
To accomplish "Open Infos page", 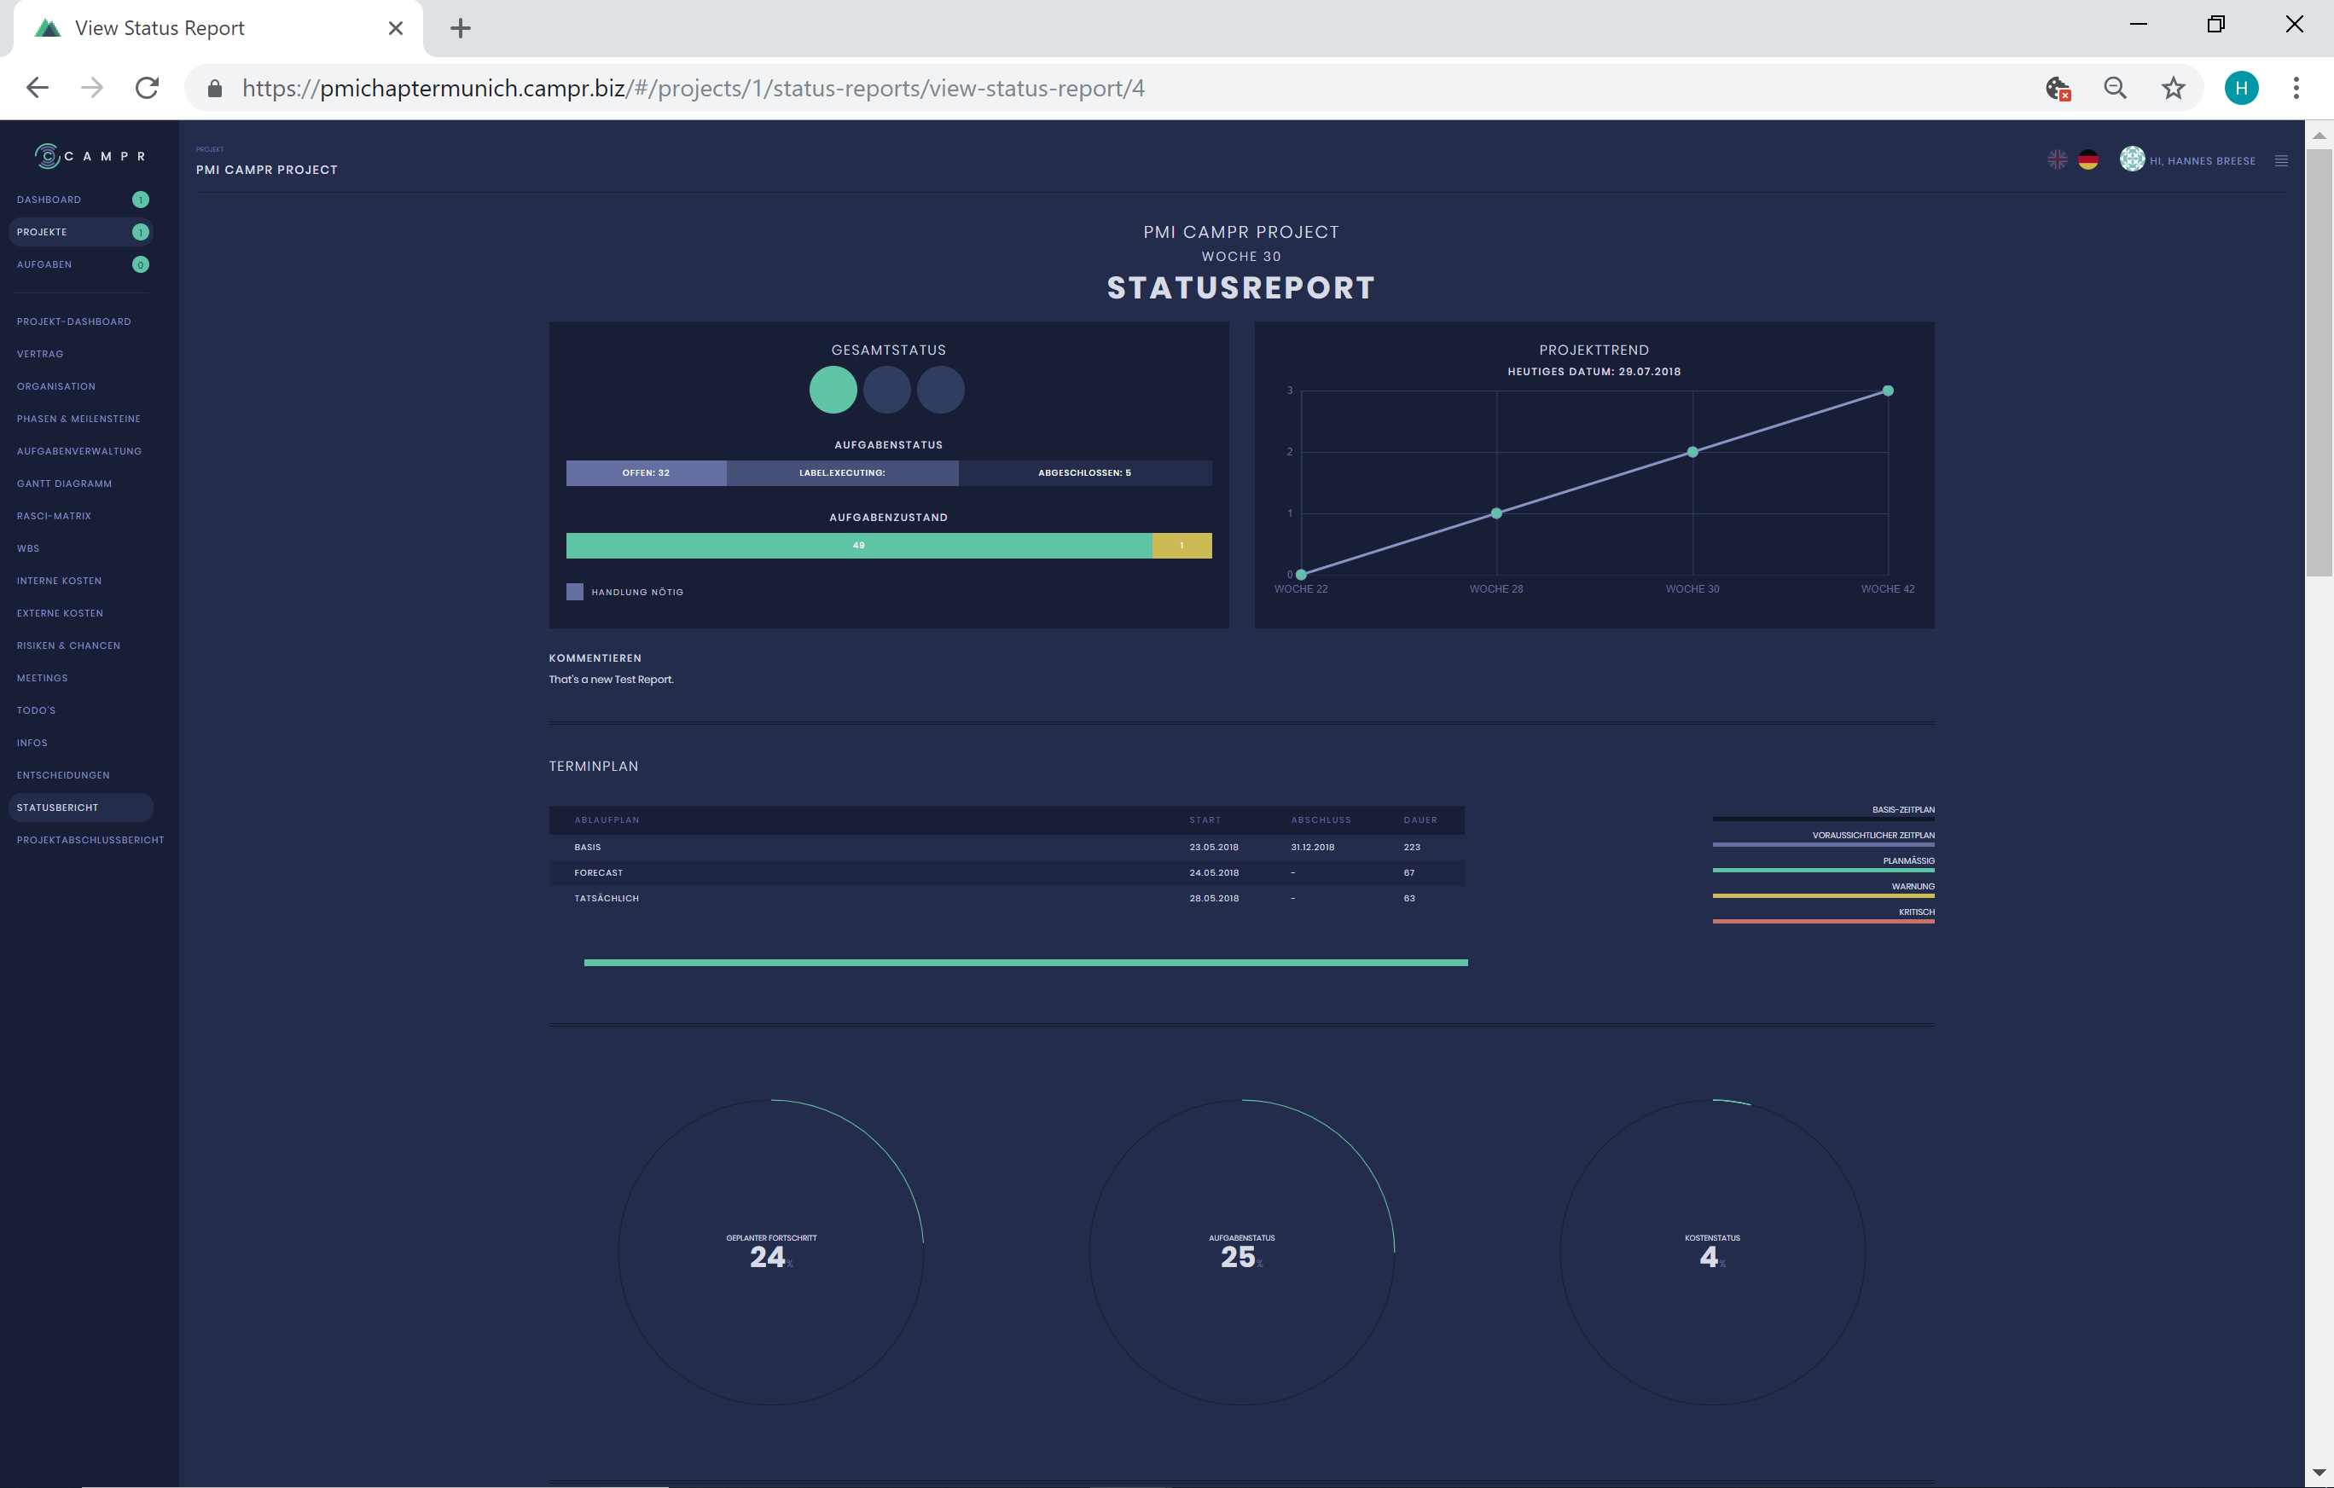I will point(32,743).
